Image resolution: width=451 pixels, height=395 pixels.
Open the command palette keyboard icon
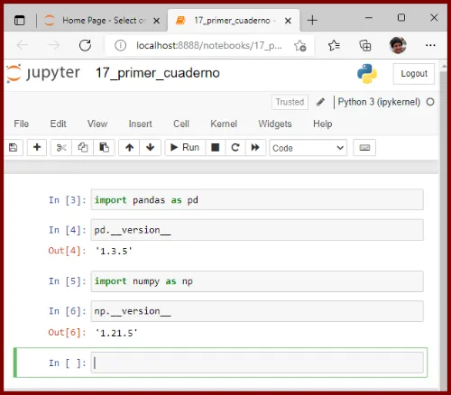[x=364, y=148]
